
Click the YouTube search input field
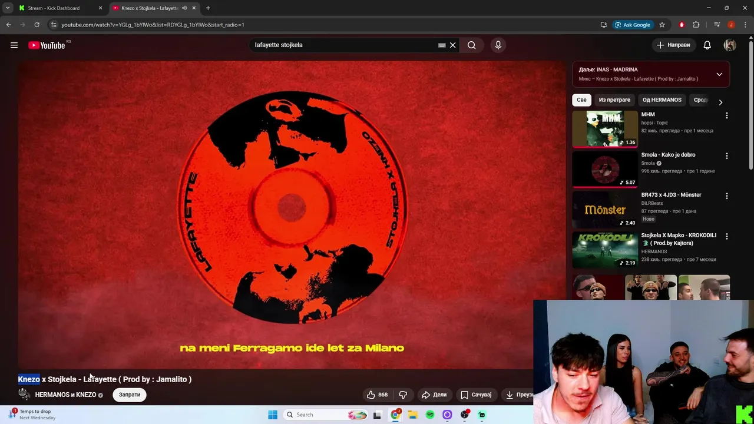[345, 45]
